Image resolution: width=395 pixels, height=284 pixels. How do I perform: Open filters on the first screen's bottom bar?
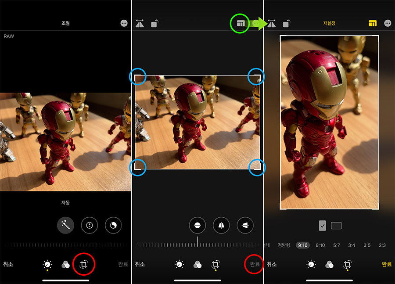click(66, 265)
